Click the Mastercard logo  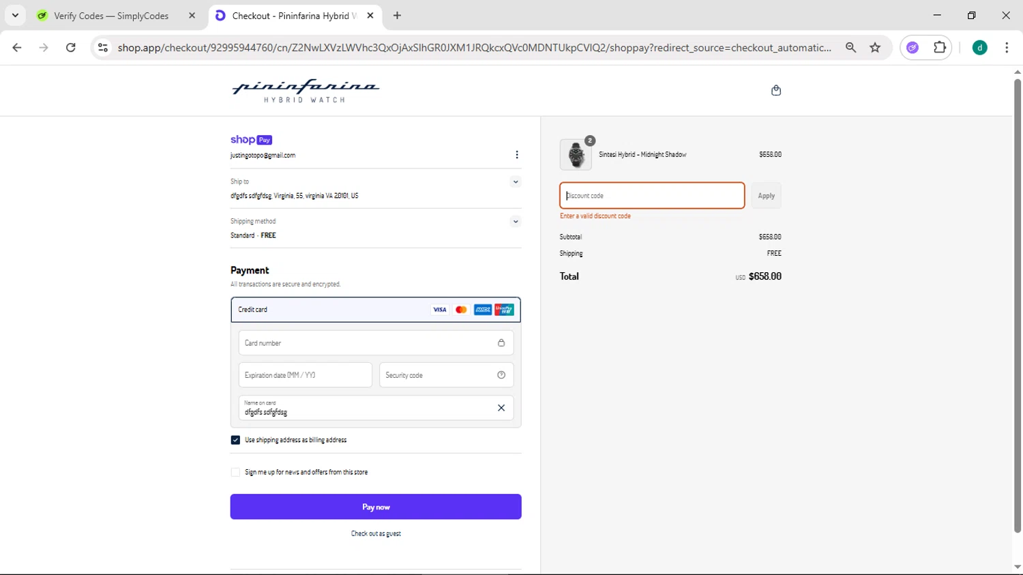click(x=462, y=310)
